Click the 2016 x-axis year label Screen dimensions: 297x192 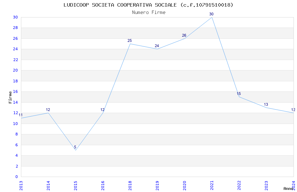(x=103, y=185)
